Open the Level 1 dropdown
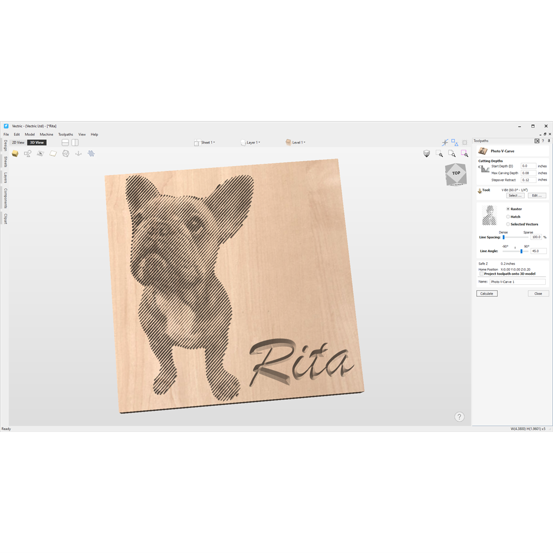 coord(295,143)
